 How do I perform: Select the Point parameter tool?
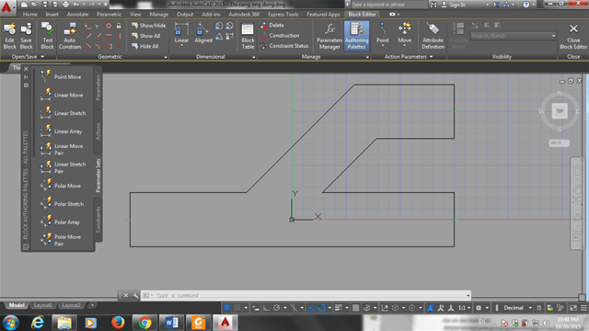pyautogui.click(x=383, y=34)
